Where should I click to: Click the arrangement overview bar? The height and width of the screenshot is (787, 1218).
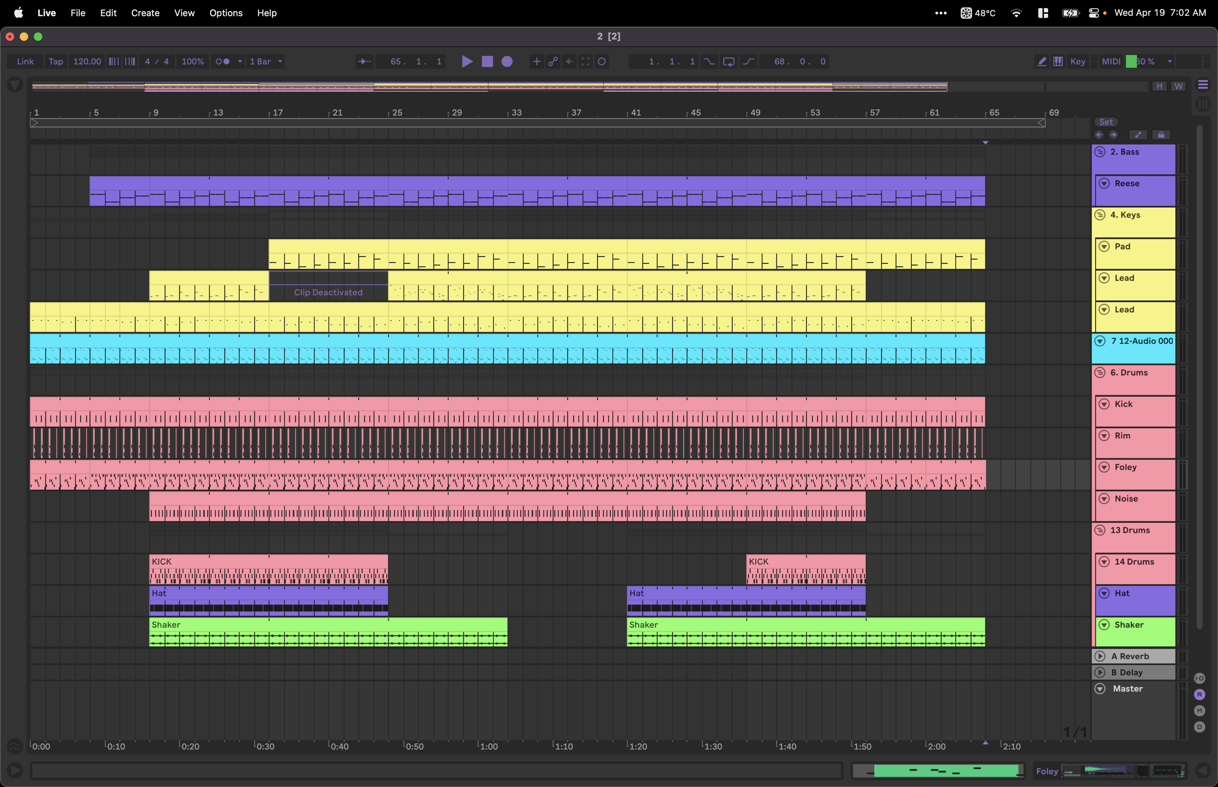tap(590, 86)
